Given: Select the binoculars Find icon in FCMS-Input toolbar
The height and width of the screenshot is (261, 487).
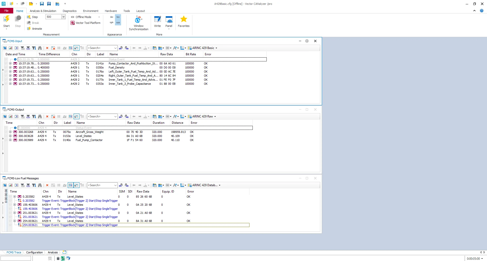Looking at the screenshot, I should (40, 48).
